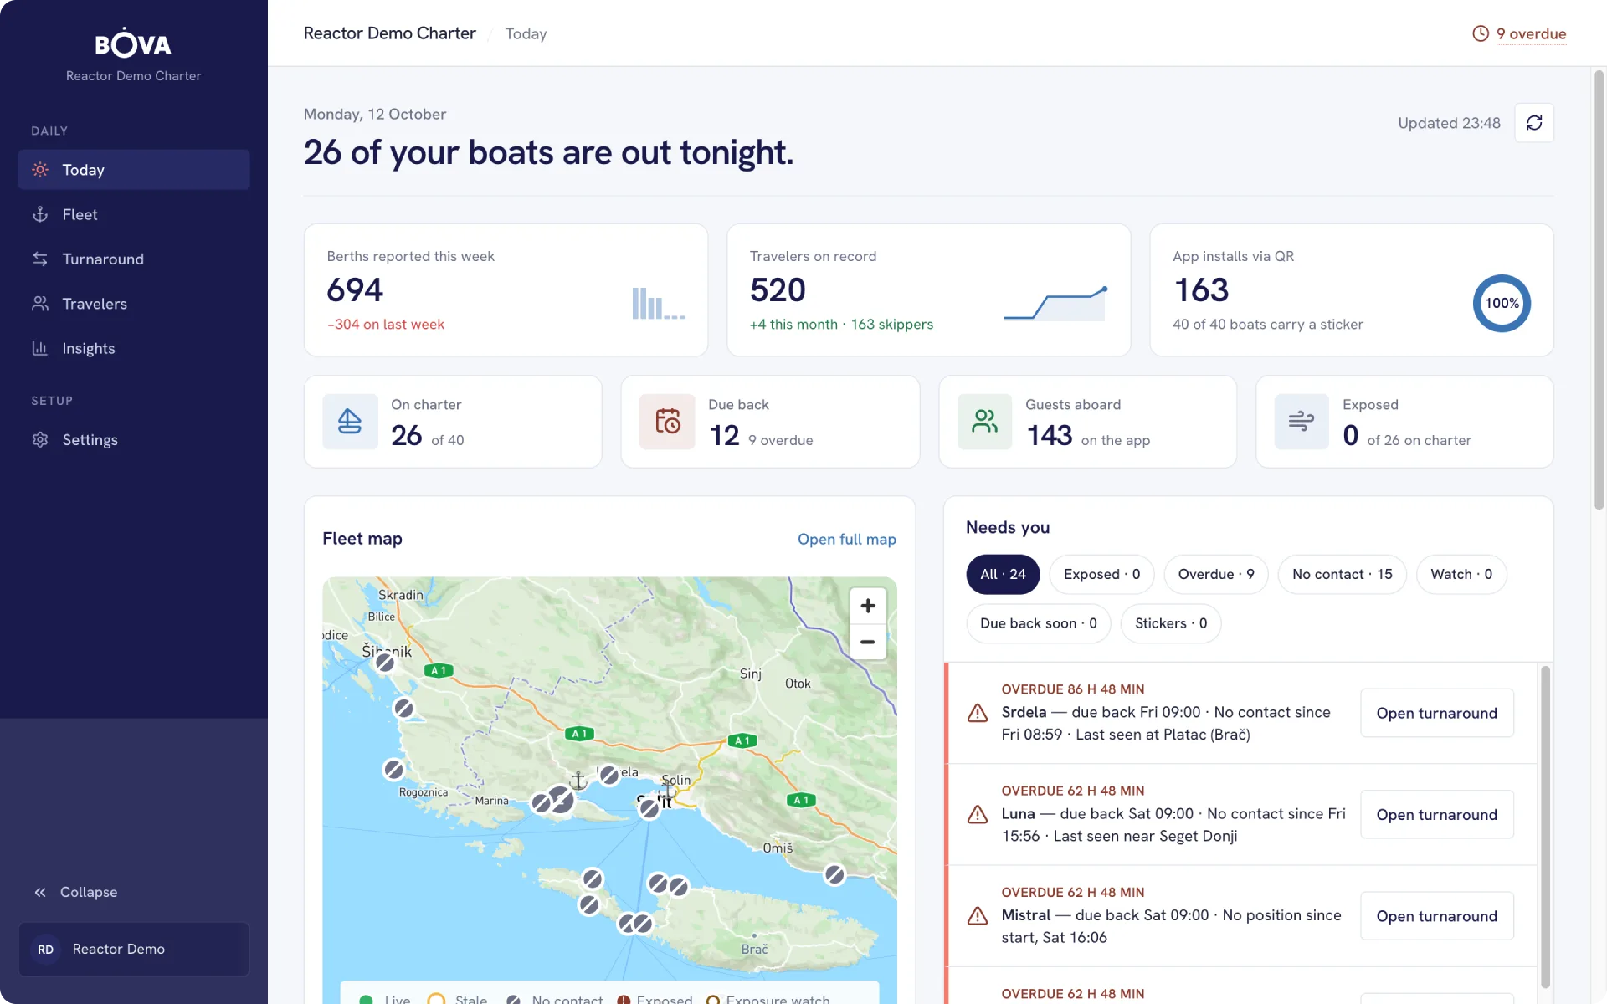1607x1004 pixels.
Task: Go to Fleet in sidebar
Action: [134, 214]
